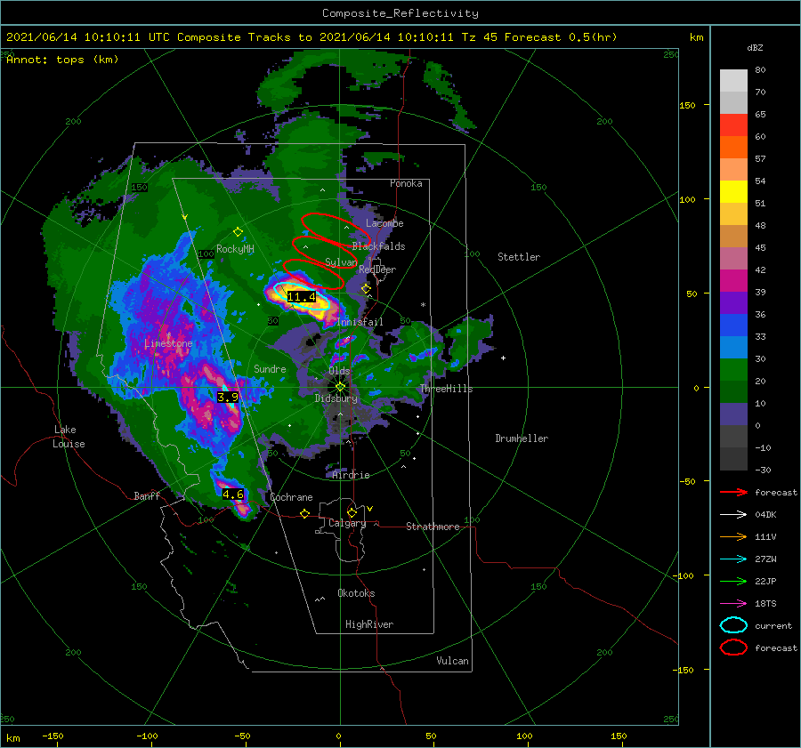This screenshot has height=748, width=801.
Task: Click the Lake Louise label
Action: (x=69, y=437)
